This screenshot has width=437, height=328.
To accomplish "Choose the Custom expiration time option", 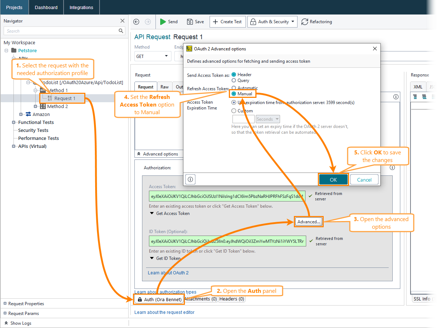I will coord(234,111).
